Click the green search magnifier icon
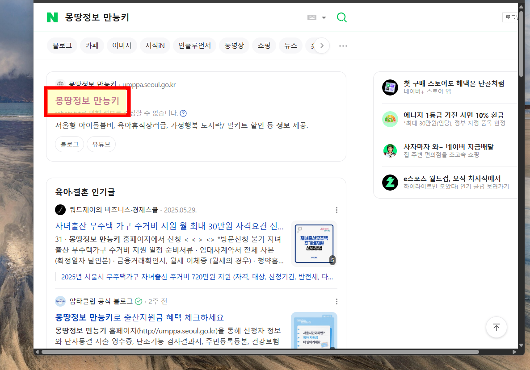Viewport: 530px width, 370px height. point(342,17)
